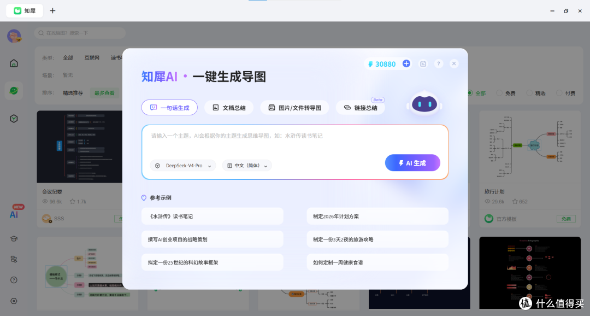Image resolution: width=590 pixels, height=316 pixels.
Task: Click the structure tree icon in sidebar
Action: click(x=14, y=259)
